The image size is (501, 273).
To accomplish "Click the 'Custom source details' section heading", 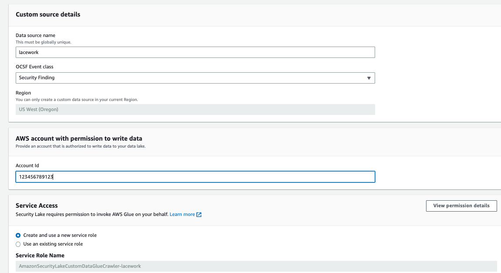I will coord(48,14).
